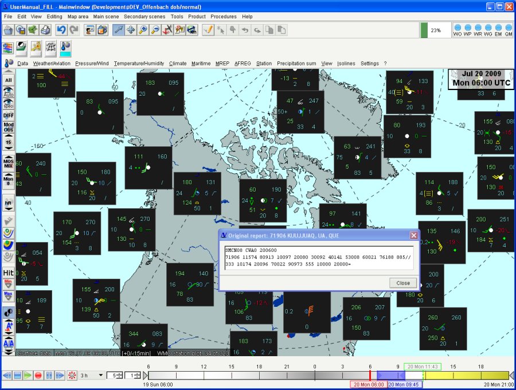Open the Temperature/Humidity submenu
Viewport: 516px width, 390px height.
click(139, 64)
